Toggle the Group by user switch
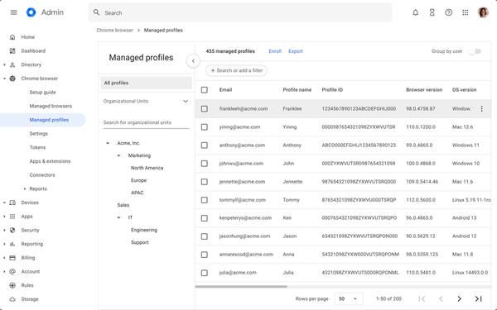The width and height of the screenshot is (497, 310). click(x=475, y=51)
